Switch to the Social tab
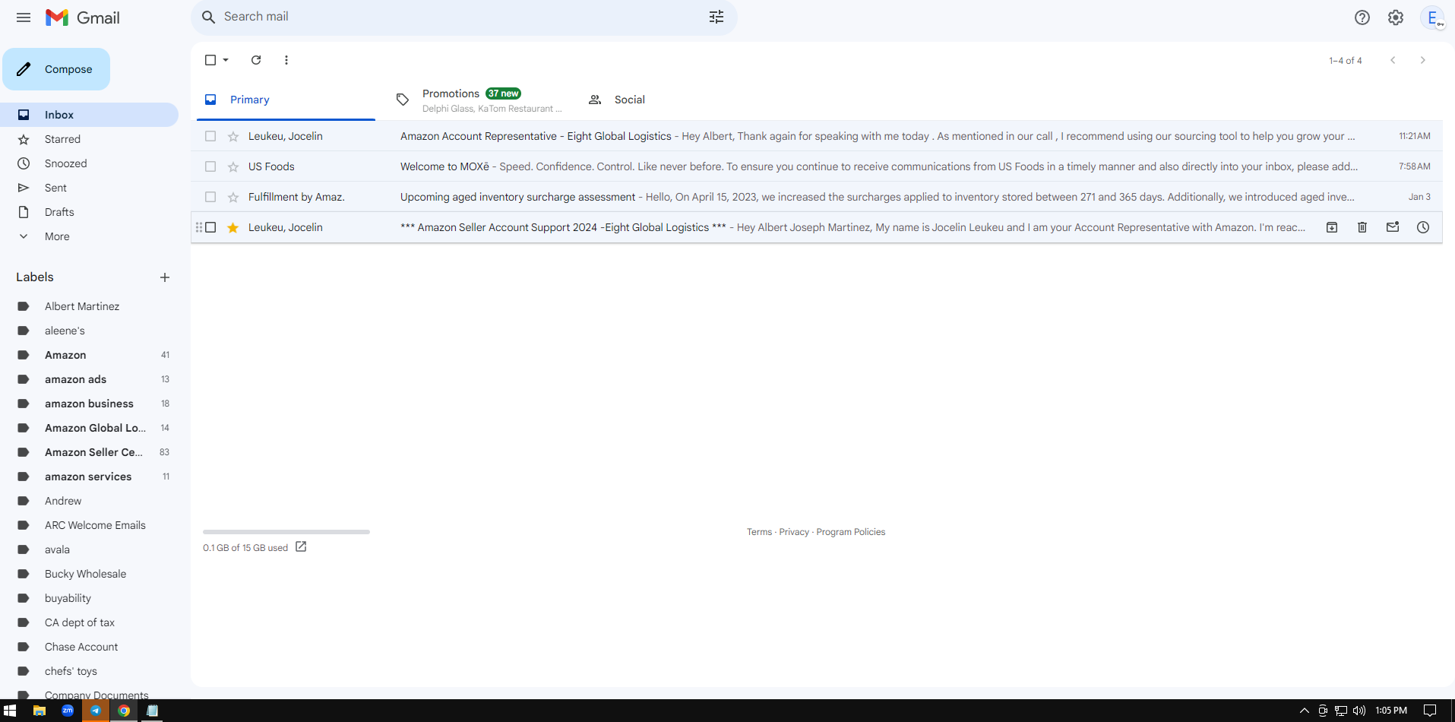This screenshot has width=1455, height=722. click(x=630, y=100)
